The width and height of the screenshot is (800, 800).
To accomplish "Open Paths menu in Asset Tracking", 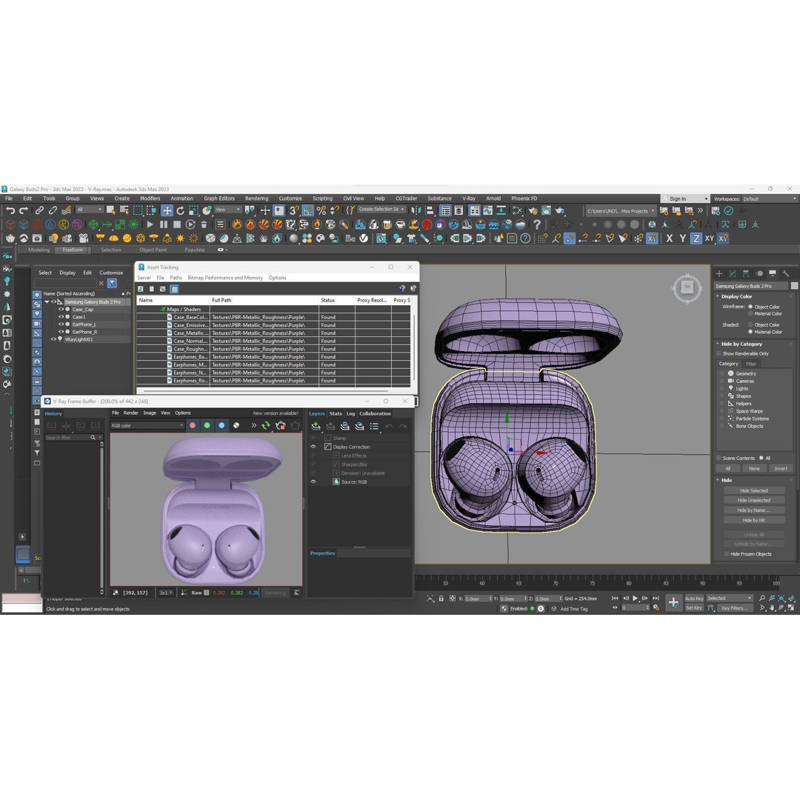I will (x=176, y=278).
